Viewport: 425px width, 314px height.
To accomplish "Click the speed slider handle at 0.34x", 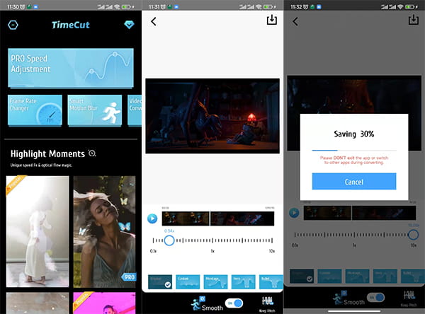I will (x=169, y=240).
